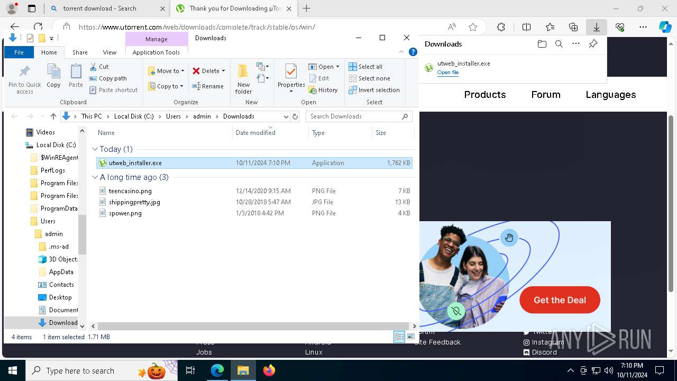The image size is (677, 381).
Task: Click Edge Downloads toolbar icon
Action: [596, 27]
